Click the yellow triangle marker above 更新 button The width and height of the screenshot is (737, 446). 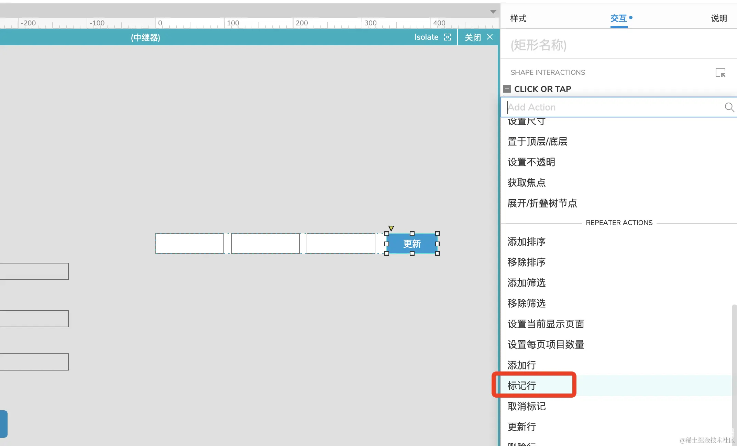coord(391,228)
